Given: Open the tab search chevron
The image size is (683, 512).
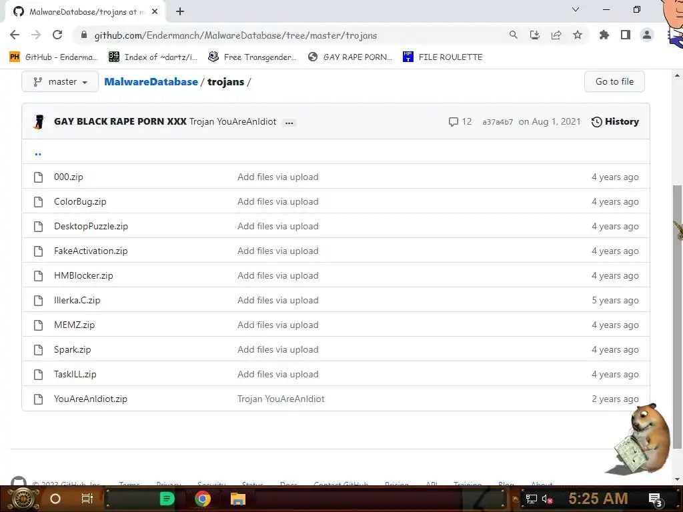Looking at the screenshot, I should (576, 9).
